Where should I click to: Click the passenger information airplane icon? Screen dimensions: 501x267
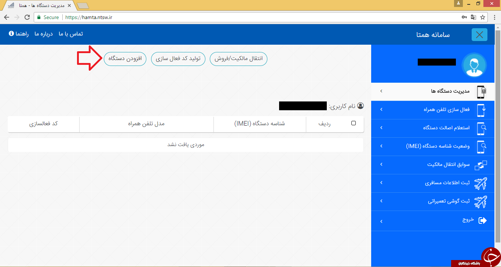(x=481, y=183)
